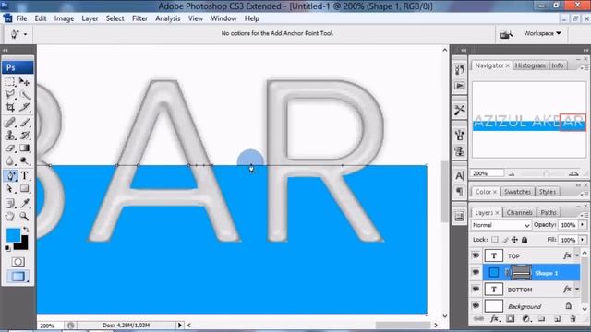
Task: Switch to the Swatches tab
Action: [x=517, y=192]
